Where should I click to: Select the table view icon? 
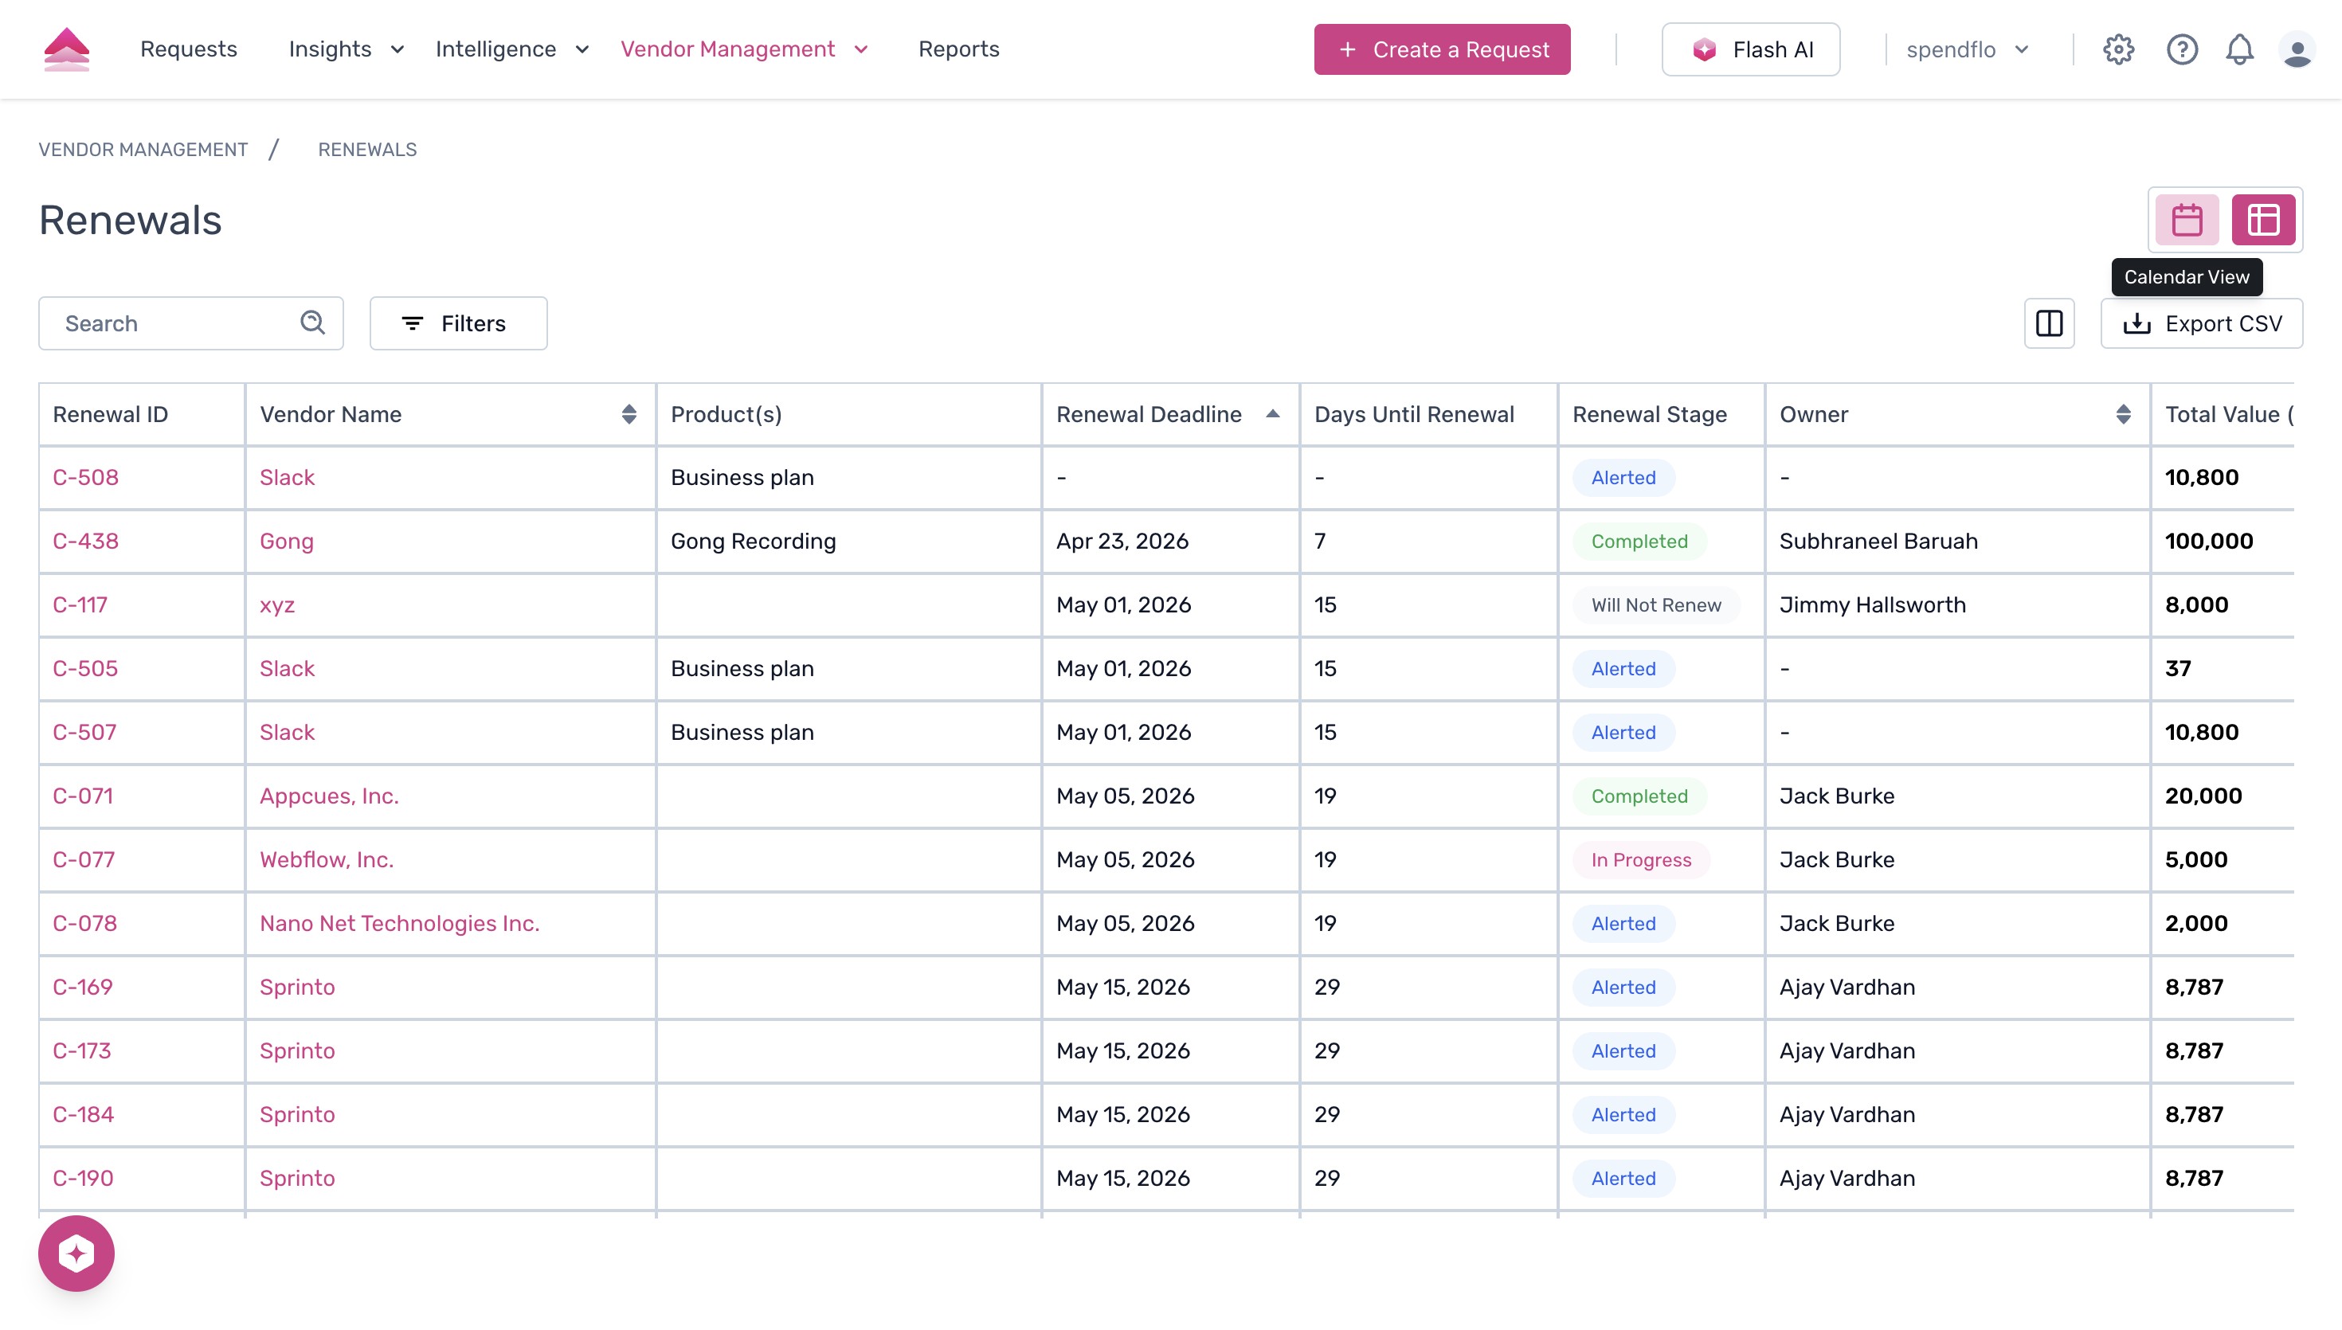tap(2262, 219)
